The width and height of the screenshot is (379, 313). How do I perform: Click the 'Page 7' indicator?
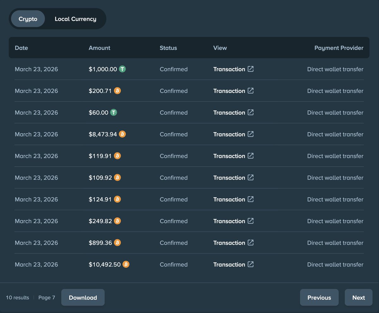[47, 298]
